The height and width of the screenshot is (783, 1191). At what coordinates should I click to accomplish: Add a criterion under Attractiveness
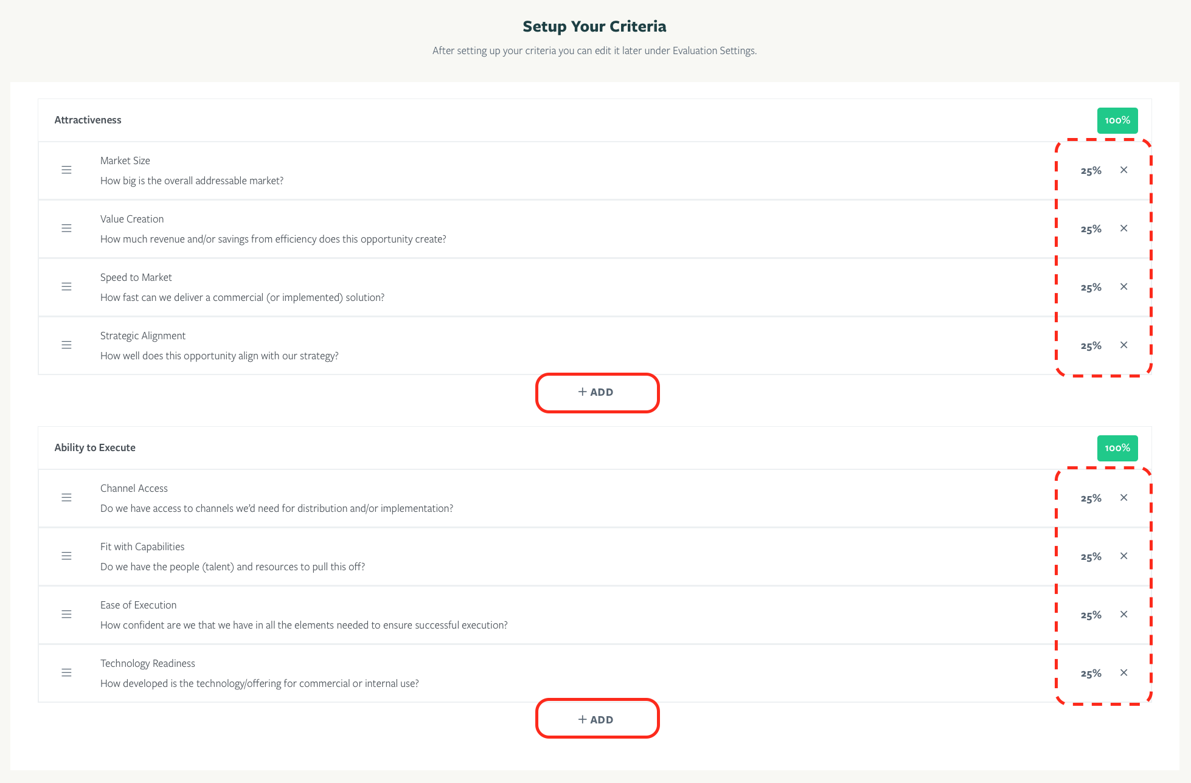click(x=597, y=392)
